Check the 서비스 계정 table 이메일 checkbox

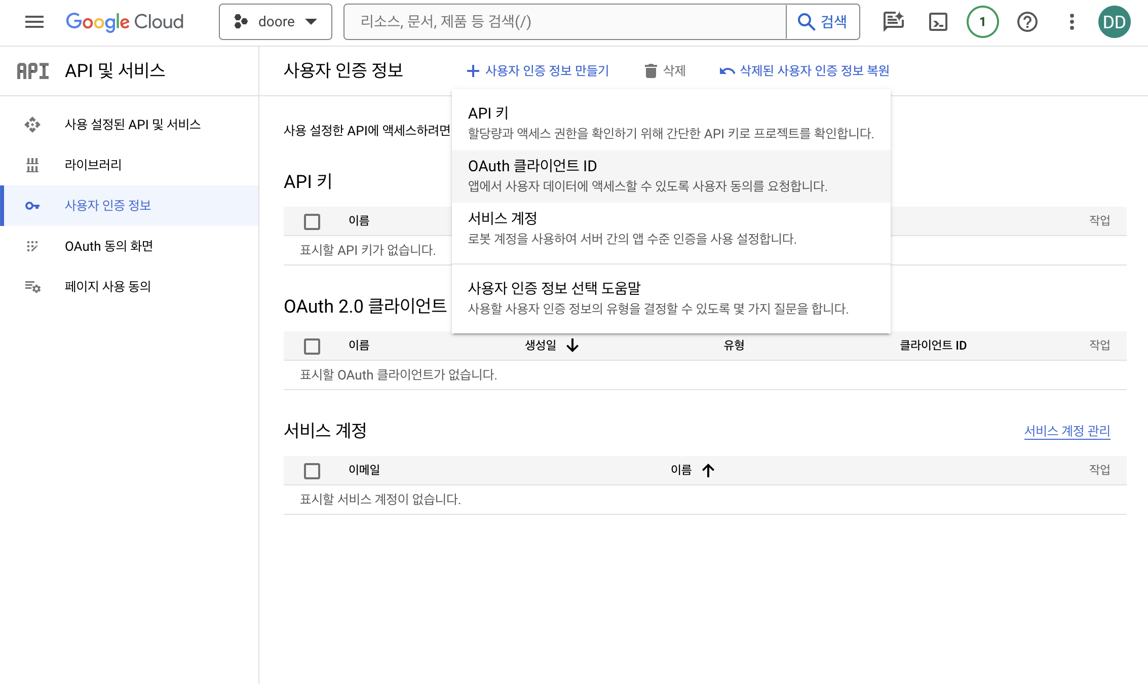pos(312,471)
